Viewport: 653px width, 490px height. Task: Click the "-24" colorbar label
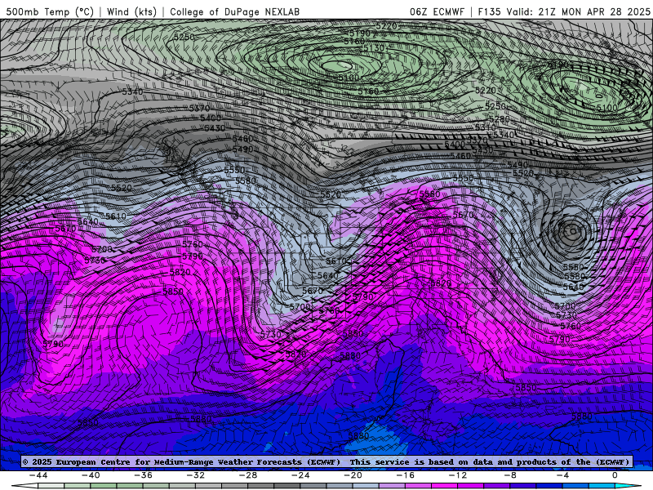300,475
